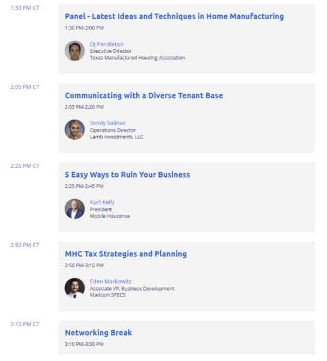Select the 1:30 PM CT time marker
The width and height of the screenshot is (327, 361).
[25, 8]
